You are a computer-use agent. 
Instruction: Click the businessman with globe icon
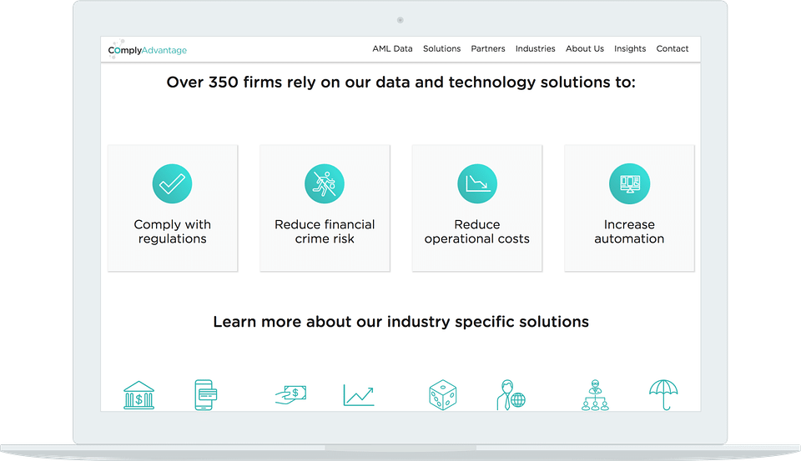click(x=511, y=394)
